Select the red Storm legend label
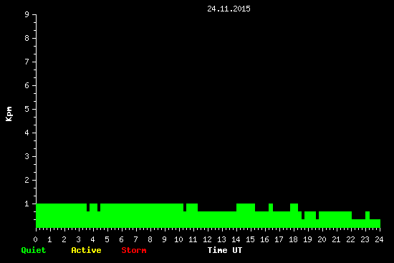Viewport: 394px width, 263px height. click(x=134, y=250)
